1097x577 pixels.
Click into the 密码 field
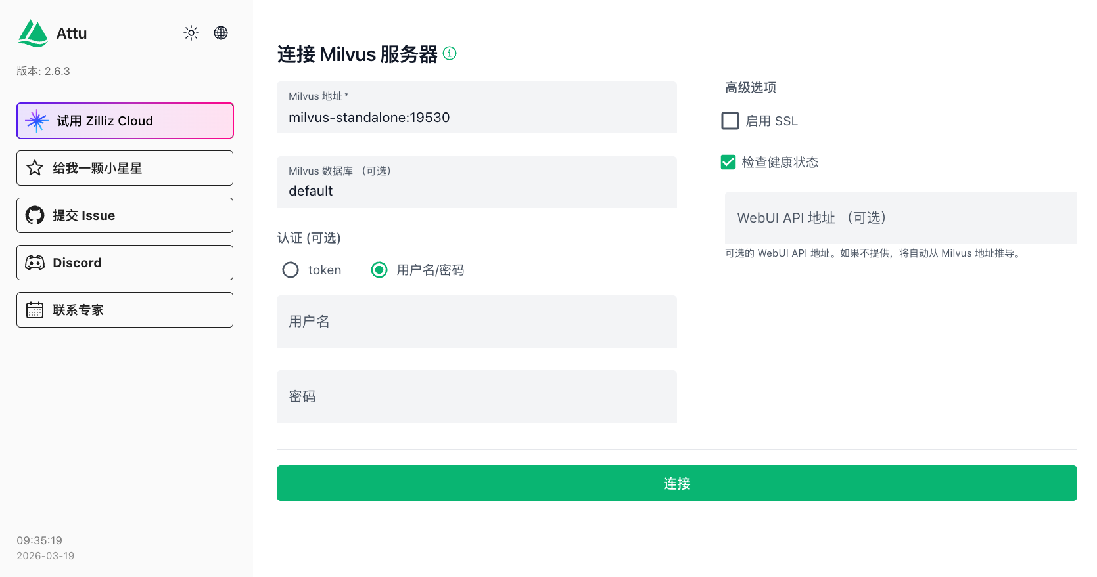tap(477, 396)
